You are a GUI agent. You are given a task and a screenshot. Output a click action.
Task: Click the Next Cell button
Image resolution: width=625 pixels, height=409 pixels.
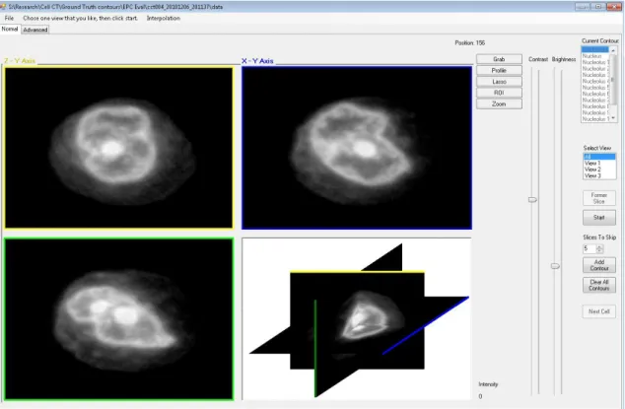598,311
